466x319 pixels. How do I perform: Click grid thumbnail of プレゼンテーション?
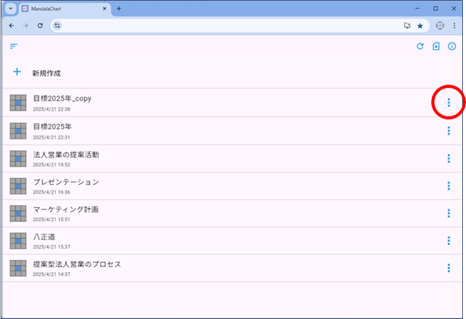click(x=18, y=186)
